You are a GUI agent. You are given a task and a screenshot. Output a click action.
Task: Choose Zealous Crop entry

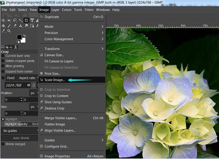[x=72, y=108]
